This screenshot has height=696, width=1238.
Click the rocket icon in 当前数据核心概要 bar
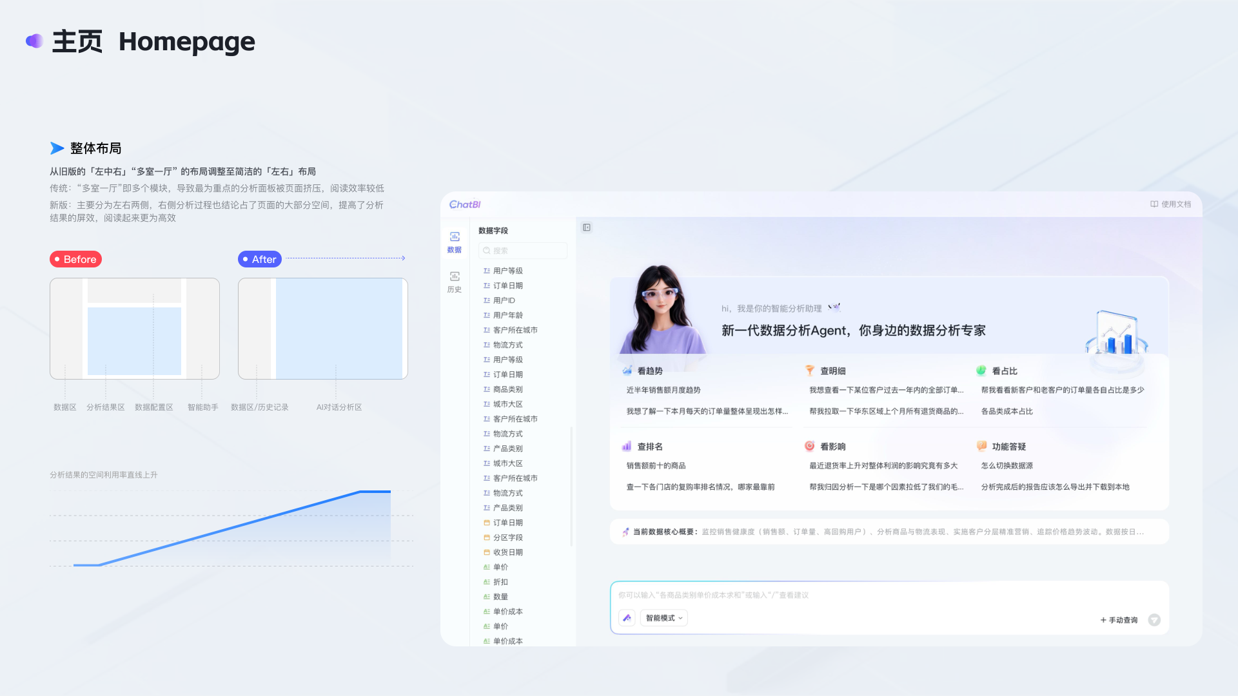(x=625, y=532)
